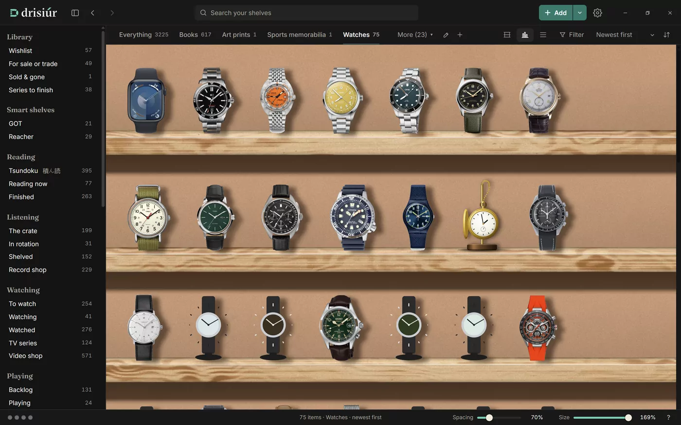Switch to the Everything tab

pyautogui.click(x=143, y=35)
